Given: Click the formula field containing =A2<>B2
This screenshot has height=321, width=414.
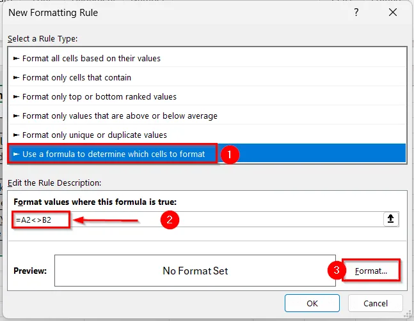Looking at the screenshot, I should click(x=198, y=220).
